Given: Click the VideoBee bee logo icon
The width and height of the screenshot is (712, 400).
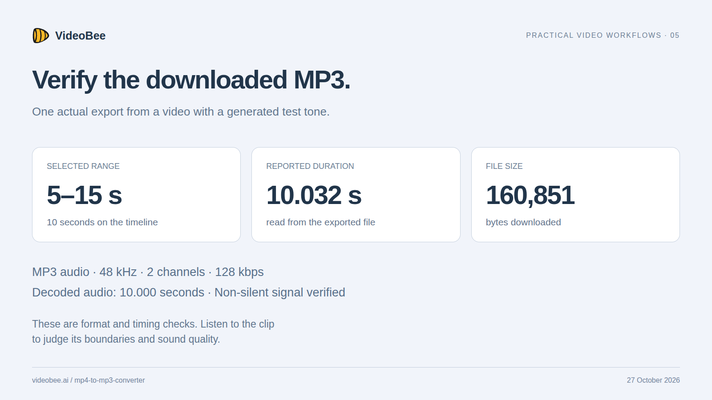Looking at the screenshot, I should click(40, 36).
